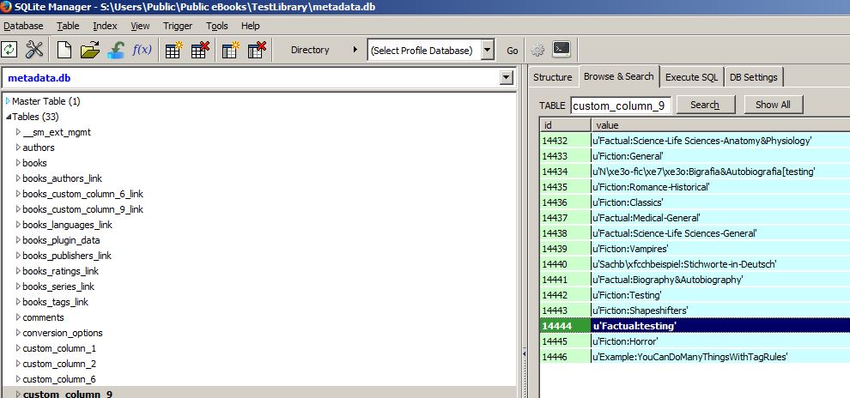850x398 pixels.
Task: Select row 14445 u'Fiction:Horror'
Action: pyautogui.click(x=695, y=341)
